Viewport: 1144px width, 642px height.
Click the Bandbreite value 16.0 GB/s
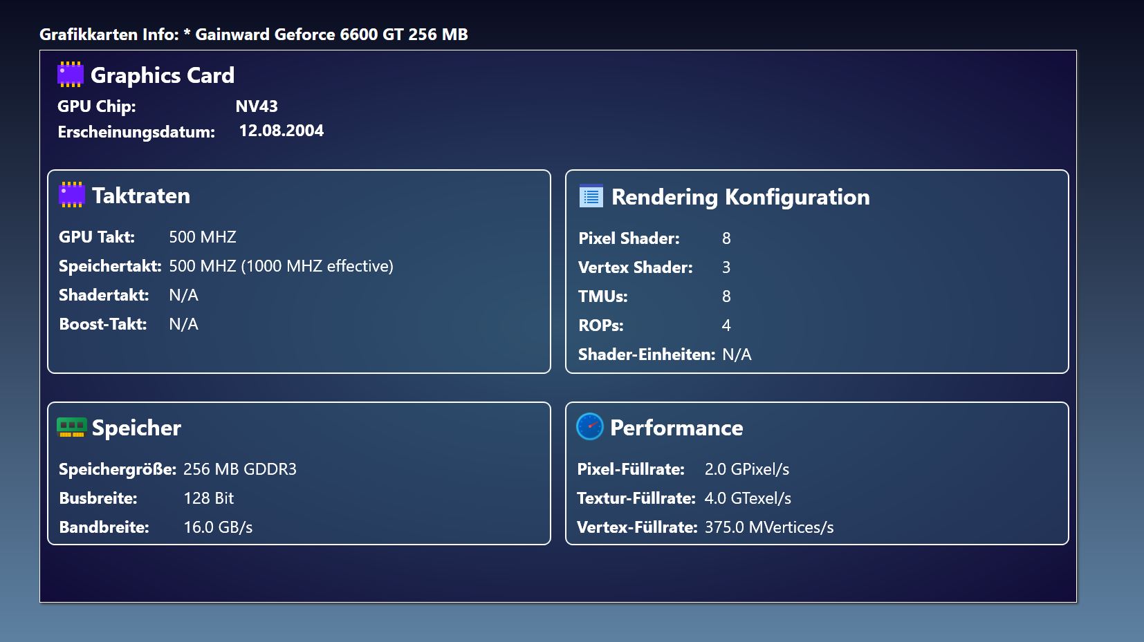[x=218, y=527]
